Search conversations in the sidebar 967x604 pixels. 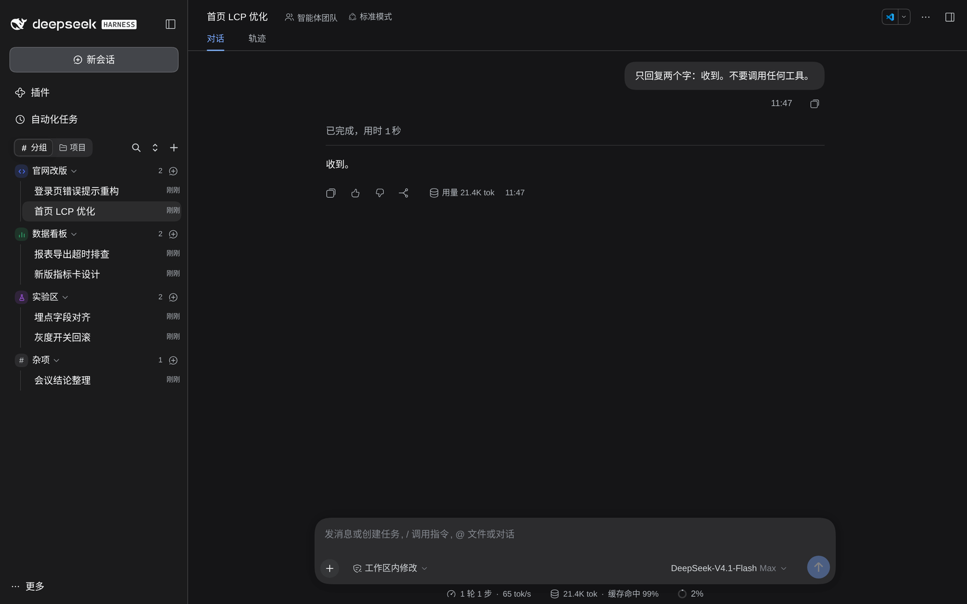(x=136, y=147)
